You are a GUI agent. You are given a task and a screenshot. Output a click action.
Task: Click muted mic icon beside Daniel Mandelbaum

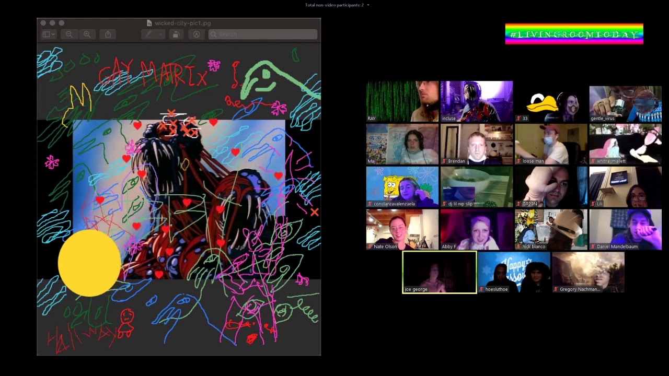tap(593, 247)
